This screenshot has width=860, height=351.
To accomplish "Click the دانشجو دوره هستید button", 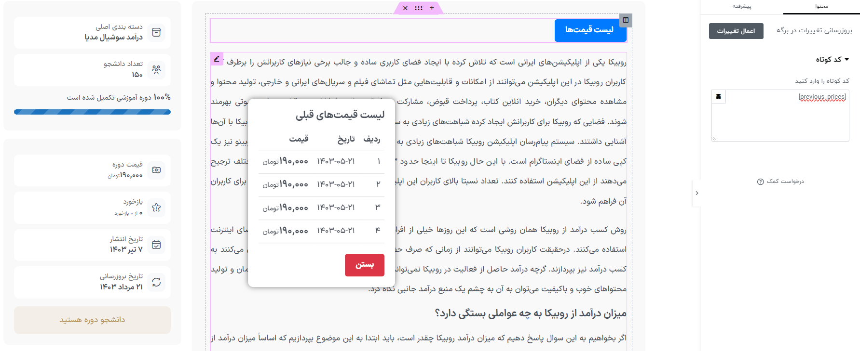I will (92, 320).
